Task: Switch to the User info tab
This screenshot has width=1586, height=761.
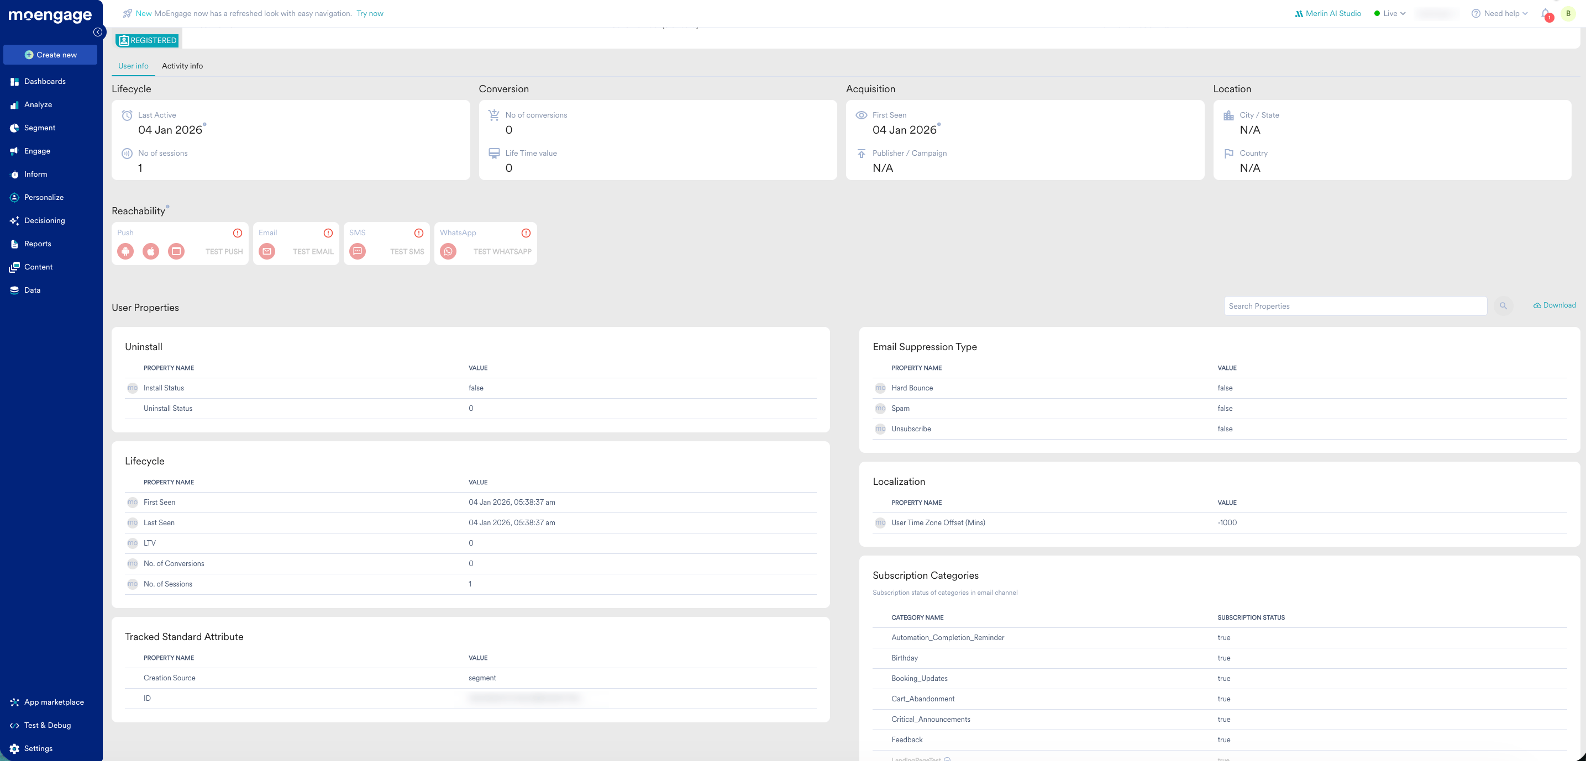Action: click(x=134, y=66)
